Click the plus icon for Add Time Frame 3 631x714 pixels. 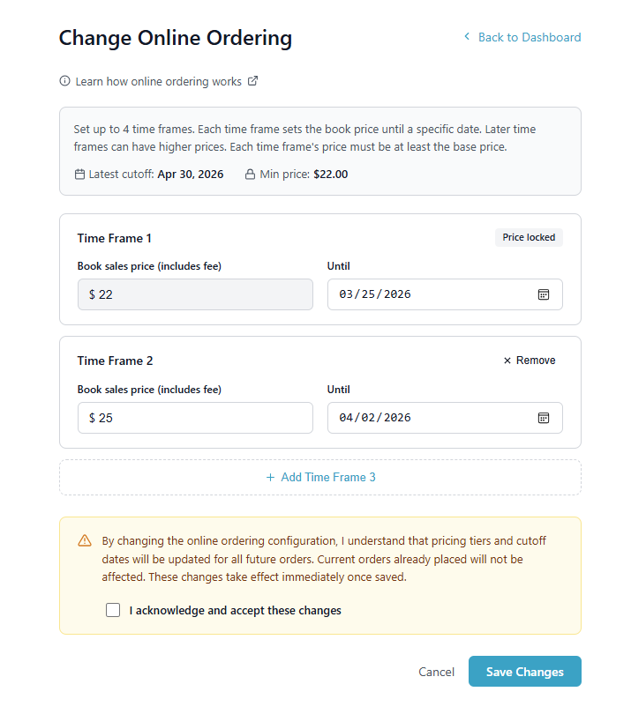click(x=270, y=478)
